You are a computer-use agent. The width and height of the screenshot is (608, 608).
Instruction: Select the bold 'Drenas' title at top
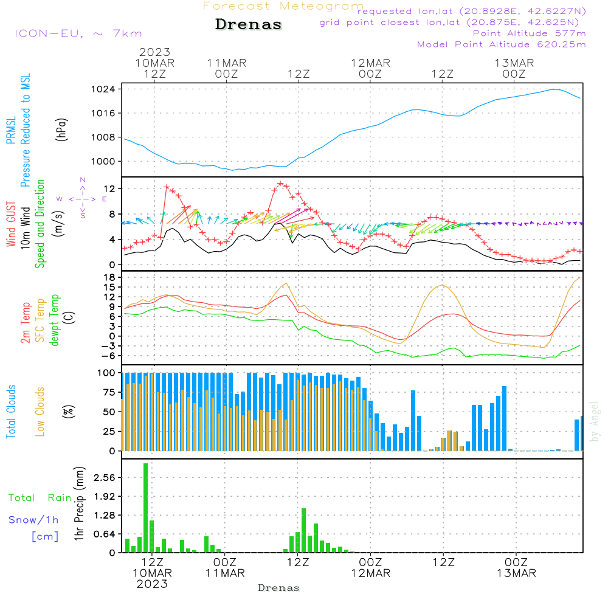click(248, 24)
